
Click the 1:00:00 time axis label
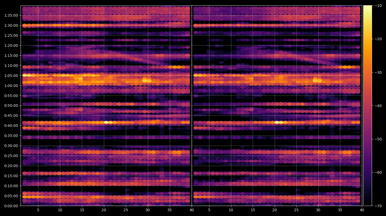point(11,86)
